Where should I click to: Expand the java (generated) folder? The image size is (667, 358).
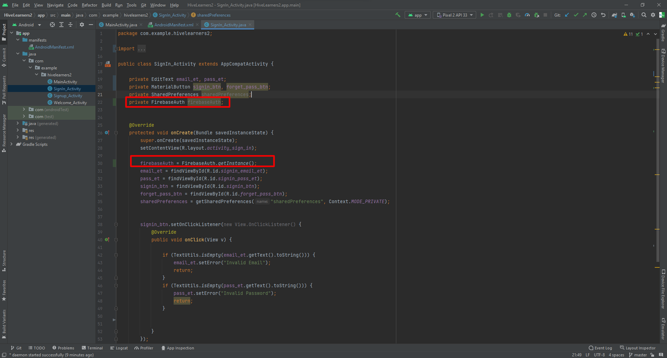click(x=18, y=124)
